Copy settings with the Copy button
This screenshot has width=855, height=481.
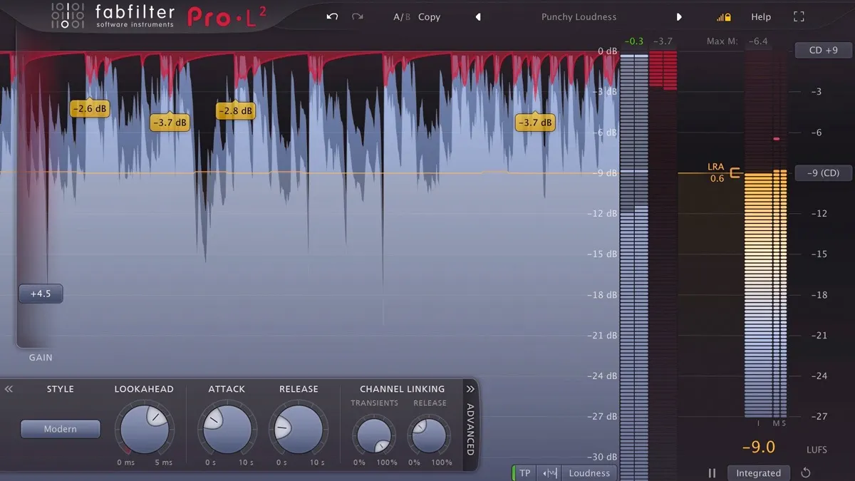429,16
